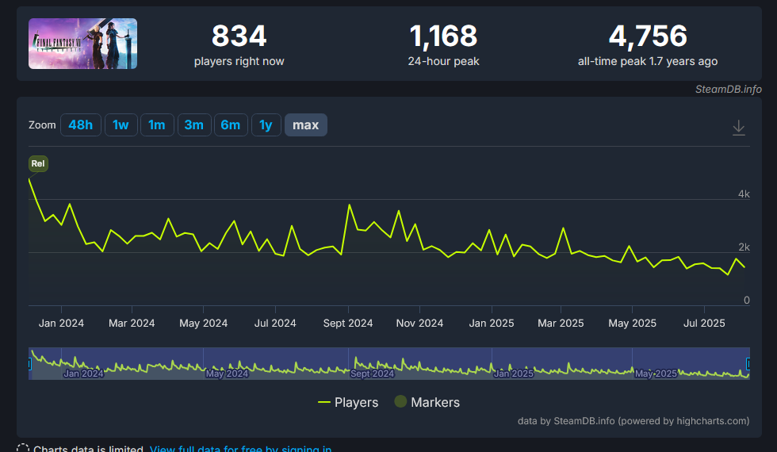Click the Mar 2024 axis label

coord(132,324)
